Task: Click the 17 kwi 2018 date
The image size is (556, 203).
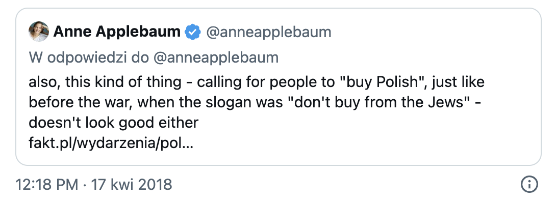Action: [132, 185]
